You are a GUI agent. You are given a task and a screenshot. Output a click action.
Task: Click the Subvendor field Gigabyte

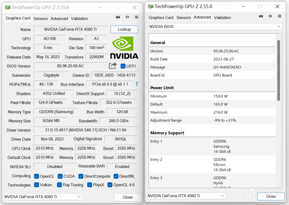(x=51, y=75)
